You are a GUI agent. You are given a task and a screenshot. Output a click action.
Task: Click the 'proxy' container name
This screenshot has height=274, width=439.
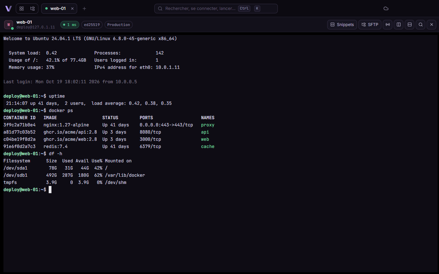(207, 125)
